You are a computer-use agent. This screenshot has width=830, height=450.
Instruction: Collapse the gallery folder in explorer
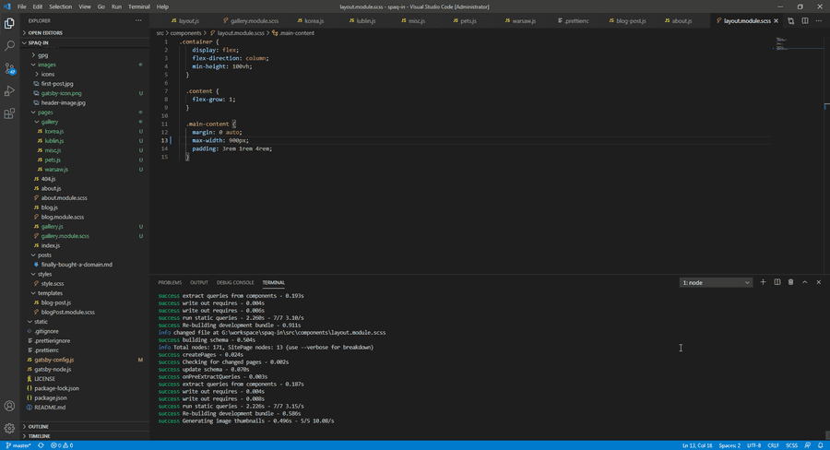49,122
